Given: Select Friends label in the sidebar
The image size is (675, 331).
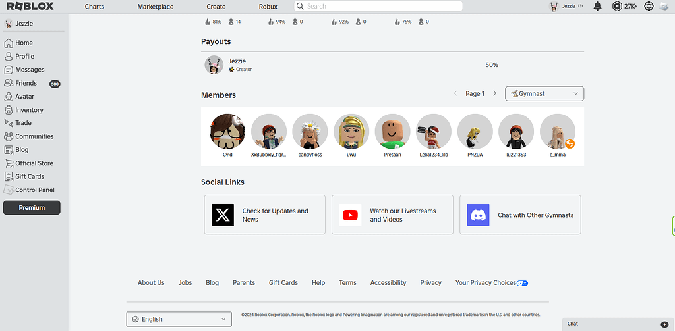Looking at the screenshot, I should [26, 83].
